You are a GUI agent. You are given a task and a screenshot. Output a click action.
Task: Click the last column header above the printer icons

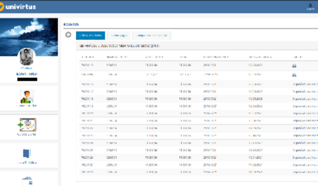[x=297, y=57]
